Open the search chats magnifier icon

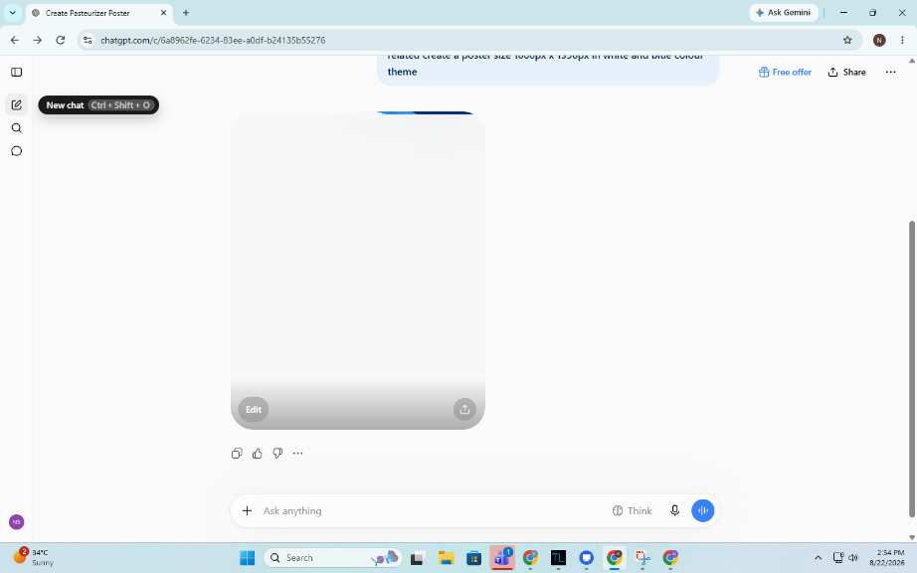click(x=16, y=128)
